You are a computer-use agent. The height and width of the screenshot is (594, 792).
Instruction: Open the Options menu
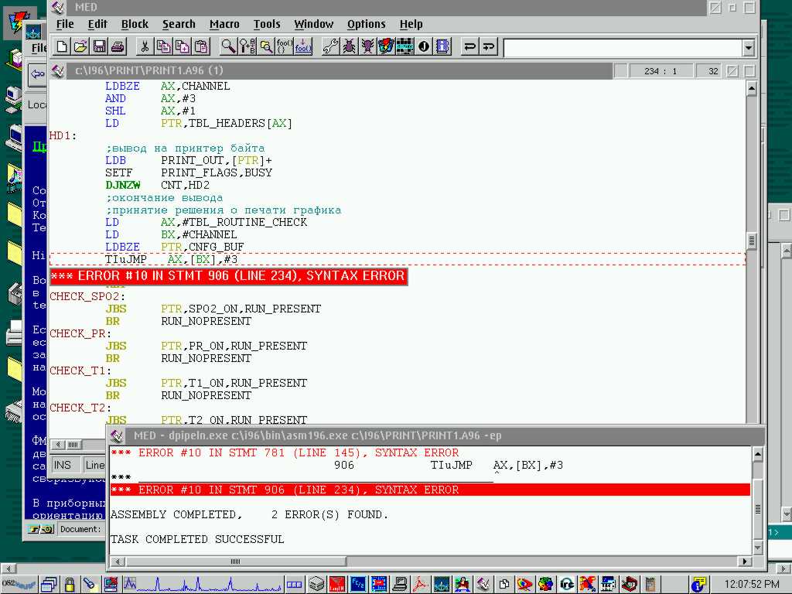(366, 24)
